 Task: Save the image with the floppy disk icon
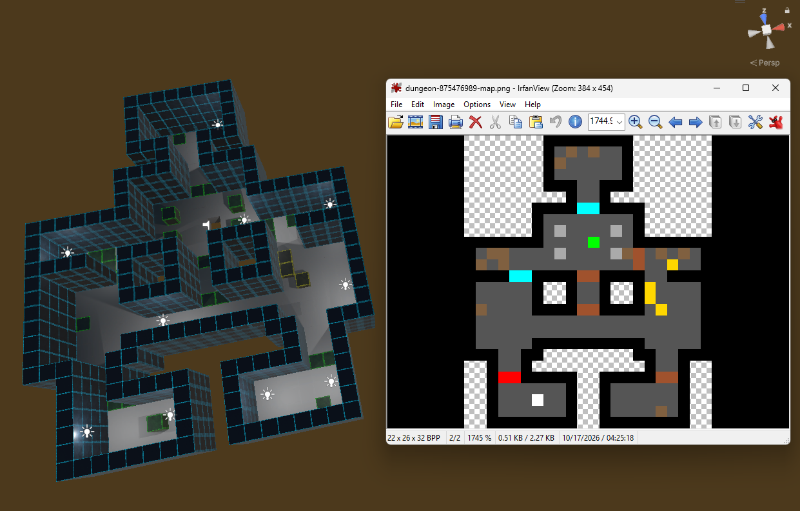pos(436,121)
